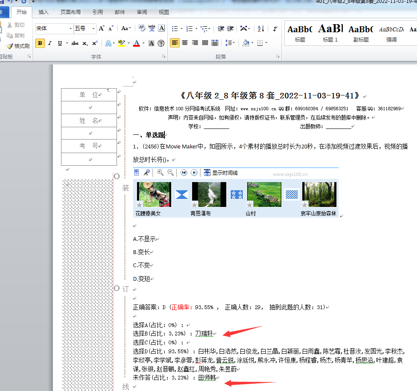The image size is (417, 391).
Task: Select Align Right
Action: point(195,43)
